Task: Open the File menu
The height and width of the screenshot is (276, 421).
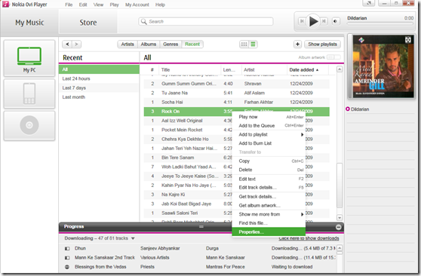Action: click(x=69, y=5)
